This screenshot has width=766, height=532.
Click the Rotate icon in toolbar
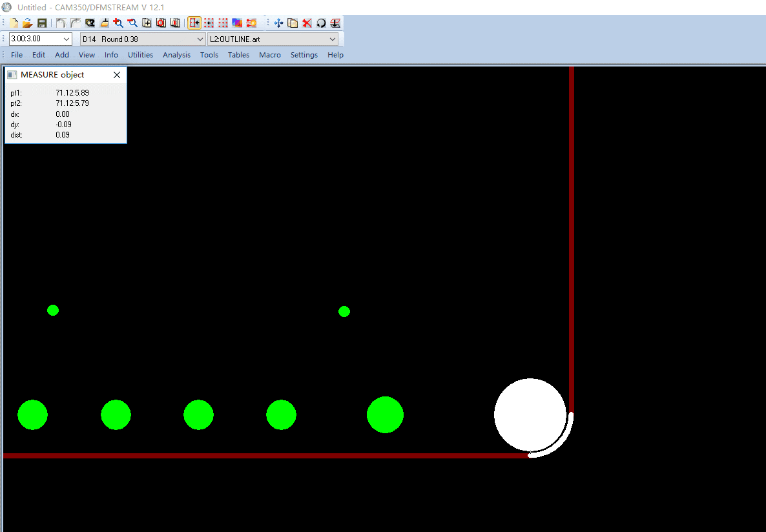point(321,23)
